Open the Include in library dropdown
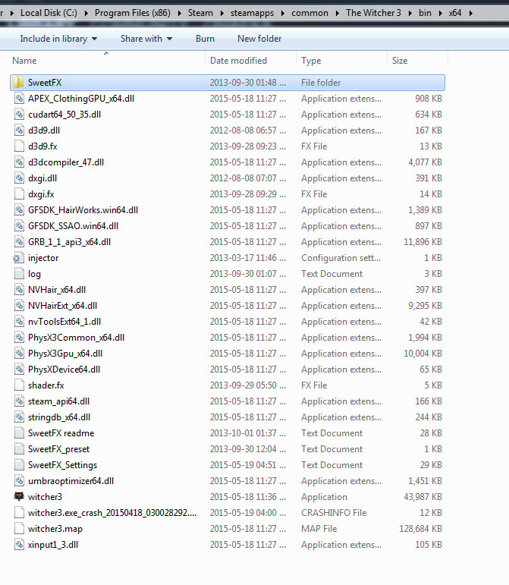Screen dimensions: 509x585 [x=58, y=39]
